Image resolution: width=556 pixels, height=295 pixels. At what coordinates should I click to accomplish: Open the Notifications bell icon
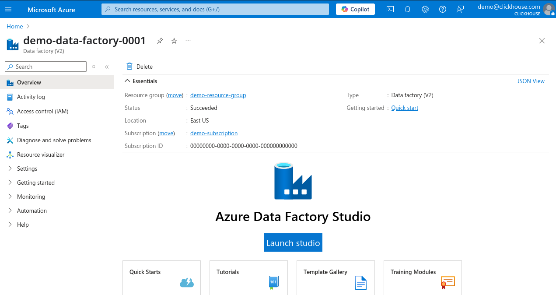tap(407, 9)
